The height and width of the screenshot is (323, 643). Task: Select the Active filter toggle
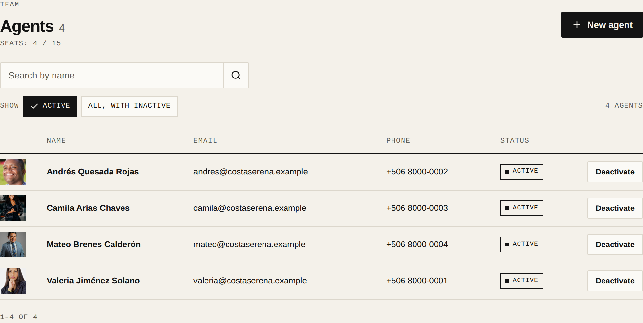tap(50, 106)
